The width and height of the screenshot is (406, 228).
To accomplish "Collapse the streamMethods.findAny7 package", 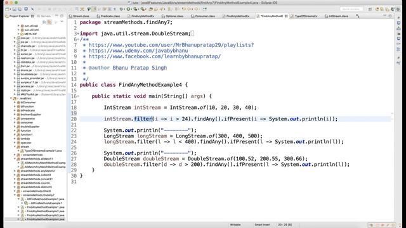I will point(15,195).
